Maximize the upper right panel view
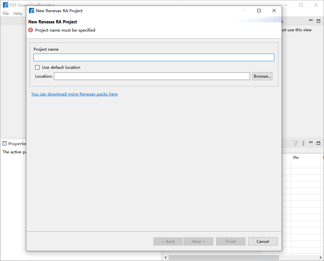Image resolution: width=324 pixels, height=261 pixels. pos(318,21)
